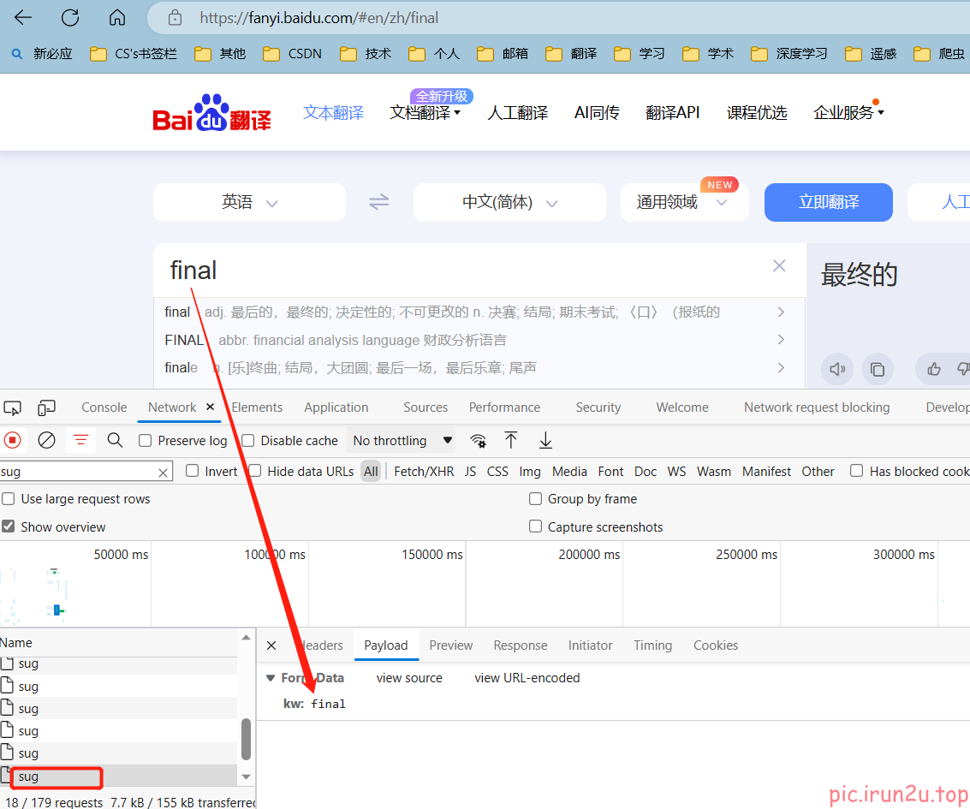
Task: Check the Disable cache checkbox
Action: click(x=248, y=441)
